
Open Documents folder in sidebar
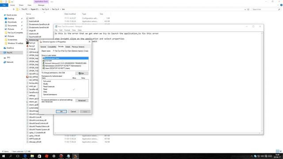(12, 26)
